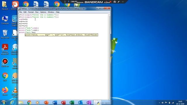Open the Options menu in IDLE
The height and width of the screenshot is (105, 187).
(43, 12)
